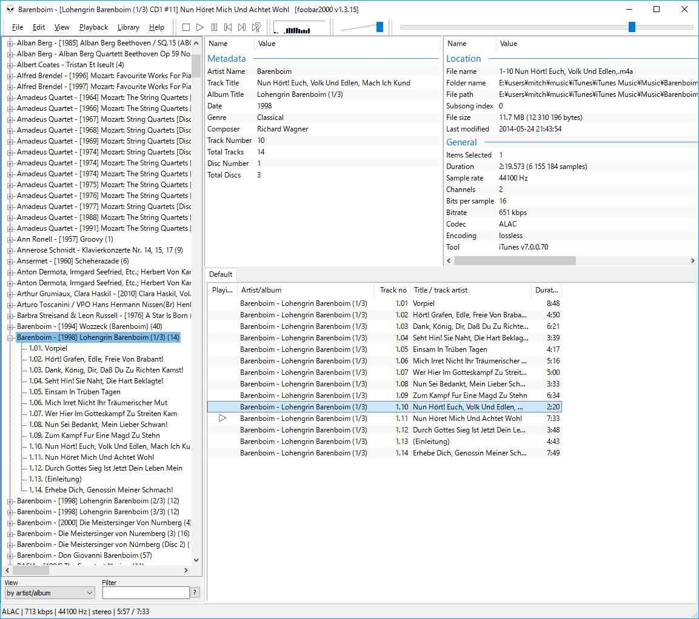Screen dimensions: 699x619
Task: Expand Ann Ronell [1957] Groovy node
Action: 10,239
